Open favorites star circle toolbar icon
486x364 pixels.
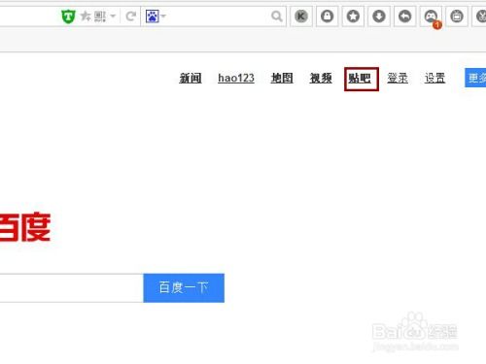[353, 16]
